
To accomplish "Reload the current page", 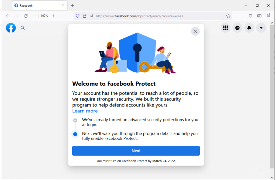I will (x=26, y=16).
